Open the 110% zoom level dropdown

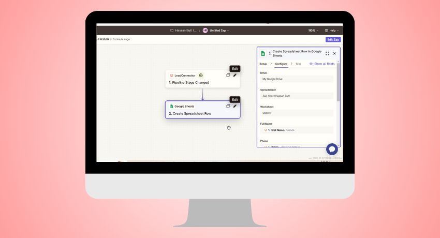(x=312, y=31)
